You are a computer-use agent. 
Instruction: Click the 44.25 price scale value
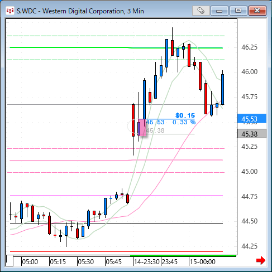click(249, 246)
